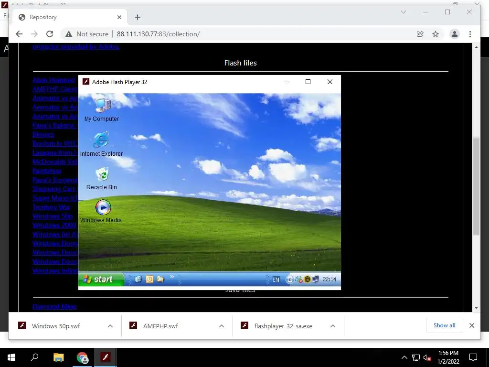Click the XP start button
489x367 pixels.
(x=101, y=279)
